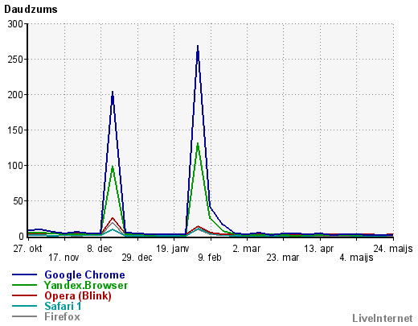Click the Firefox legend label

point(62,316)
